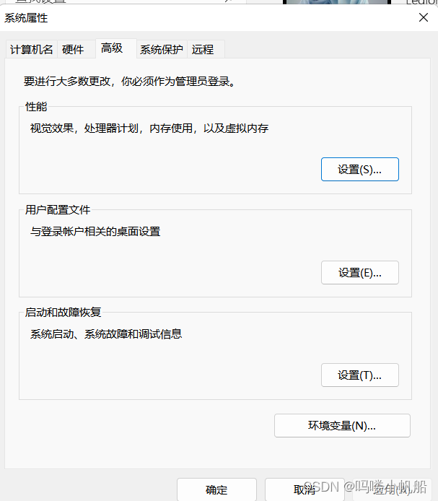
Task: Confirm with the 确定 button
Action: click(x=216, y=489)
